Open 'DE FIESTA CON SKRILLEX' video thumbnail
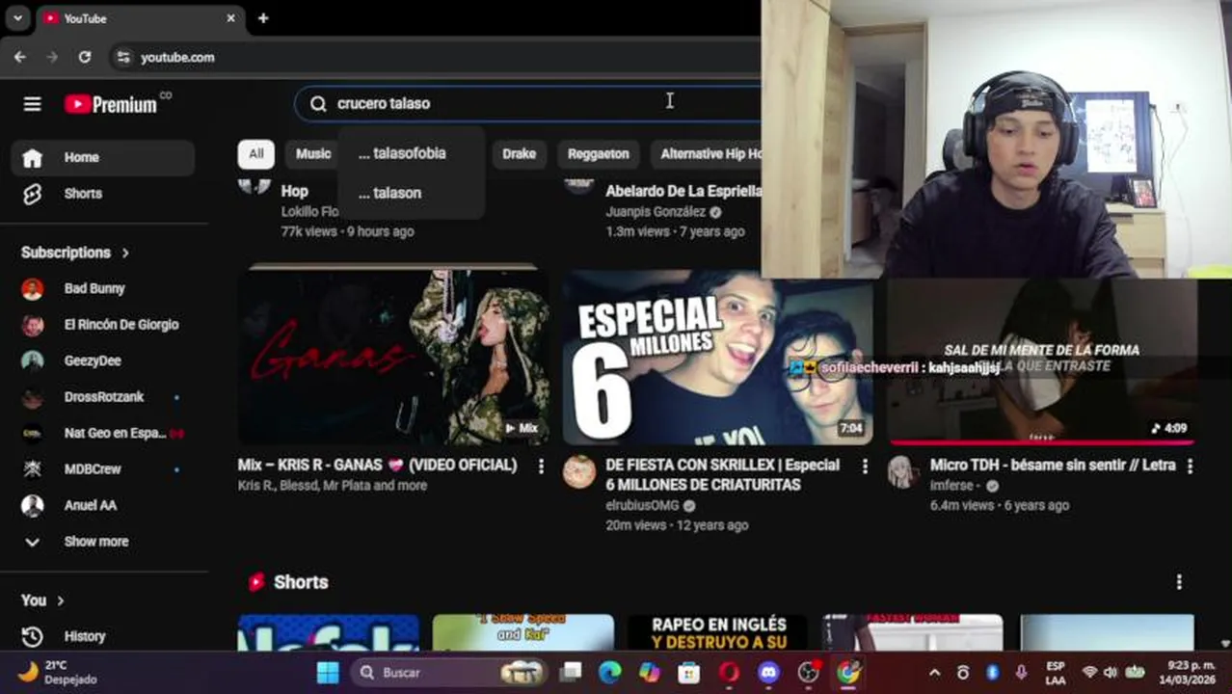Viewport: 1232px width, 694px height. tap(718, 357)
